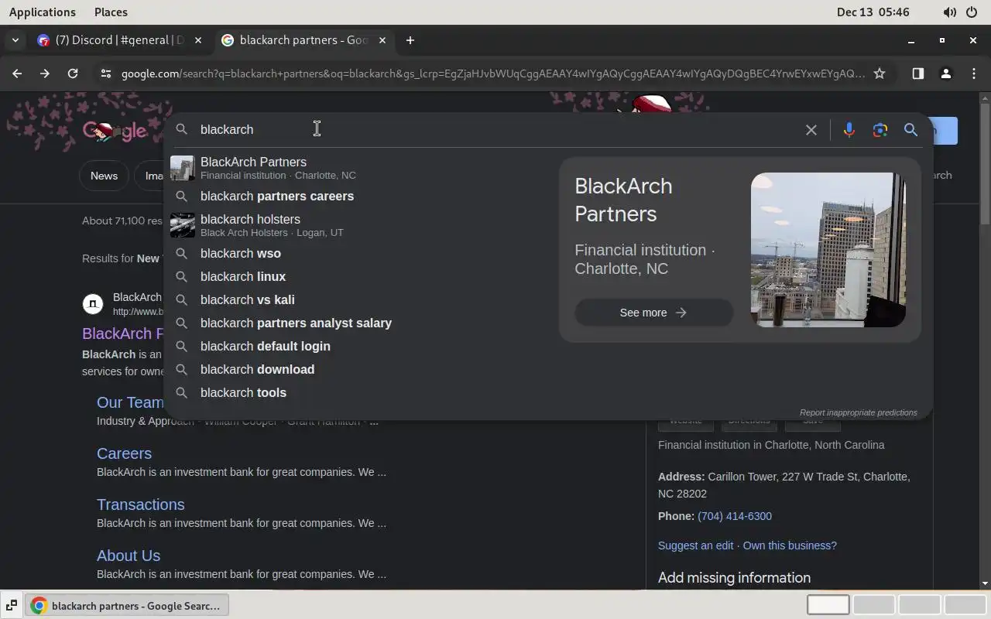Select the blackarch partners Google tab
Image resolution: width=991 pixels, height=619 pixels.
click(303, 40)
